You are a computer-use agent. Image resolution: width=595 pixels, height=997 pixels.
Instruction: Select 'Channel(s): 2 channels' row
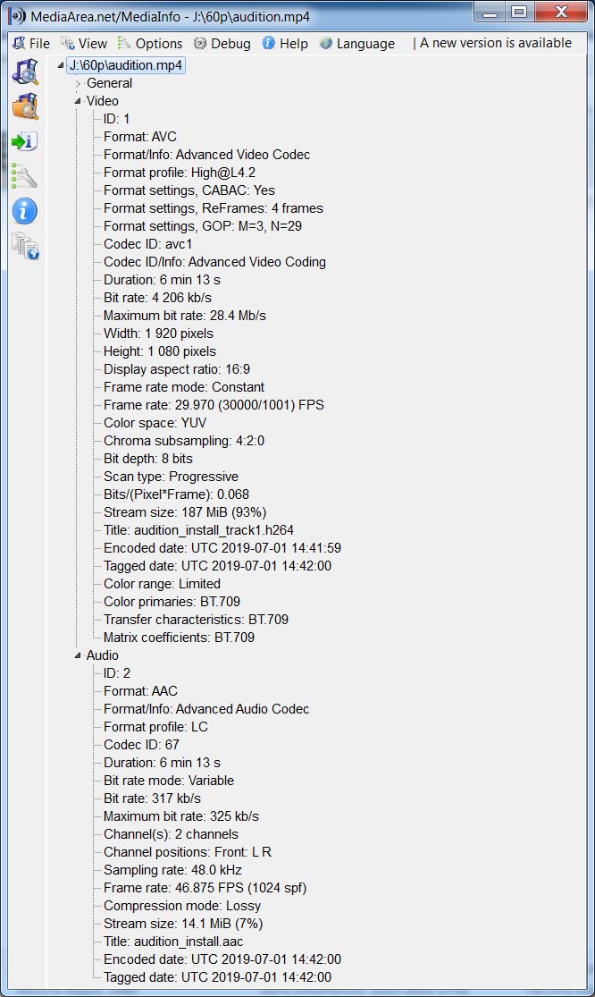[171, 834]
